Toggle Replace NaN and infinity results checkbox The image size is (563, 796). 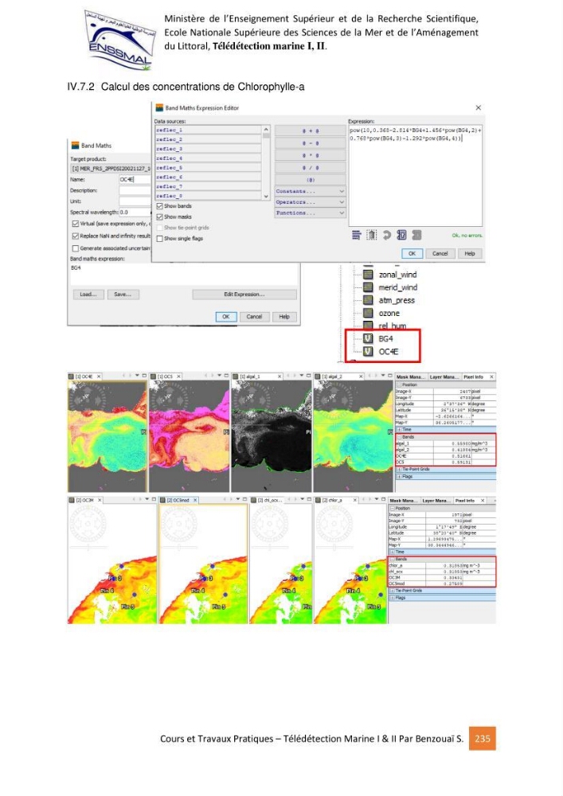pos(75,236)
